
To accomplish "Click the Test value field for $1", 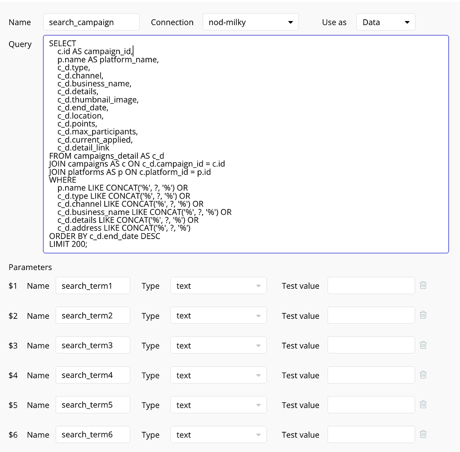I will [x=371, y=285].
